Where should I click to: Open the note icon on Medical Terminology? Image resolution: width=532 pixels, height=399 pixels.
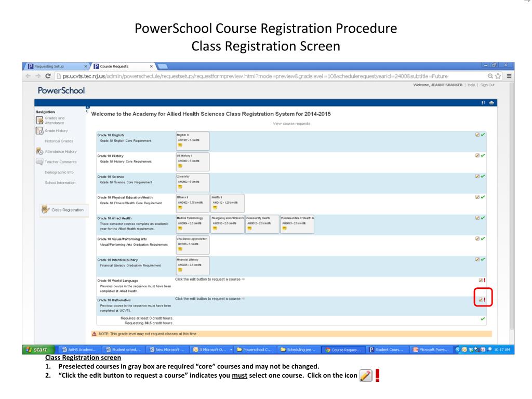click(x=180, y=229)
